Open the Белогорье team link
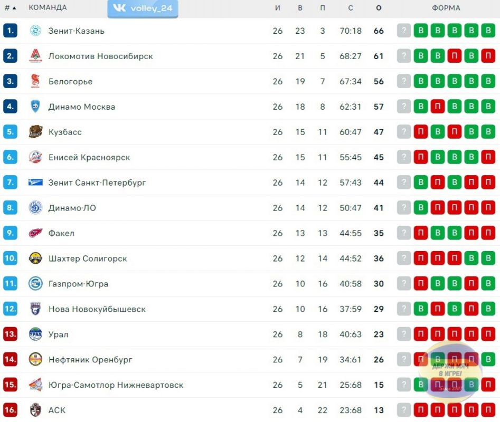 pos(70,82)
